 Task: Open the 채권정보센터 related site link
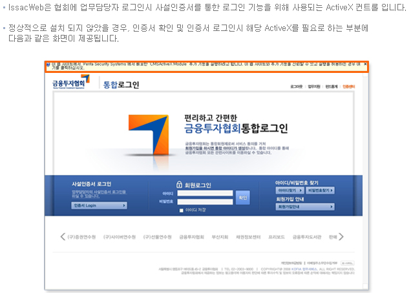coord(248,237)
